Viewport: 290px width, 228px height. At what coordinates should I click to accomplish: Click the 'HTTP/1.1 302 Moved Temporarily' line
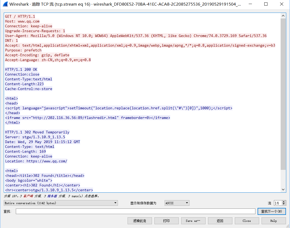tap(37, 132)
